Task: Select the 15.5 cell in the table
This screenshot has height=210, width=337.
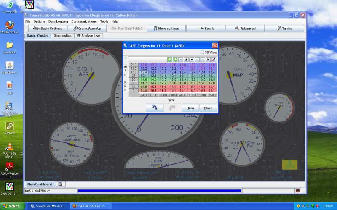Action: click(x=144, y=90)
